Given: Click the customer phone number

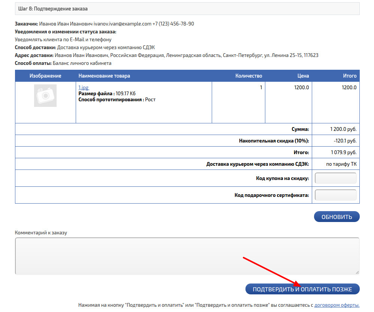Looking at the screenshot, I should coord(173,24).
